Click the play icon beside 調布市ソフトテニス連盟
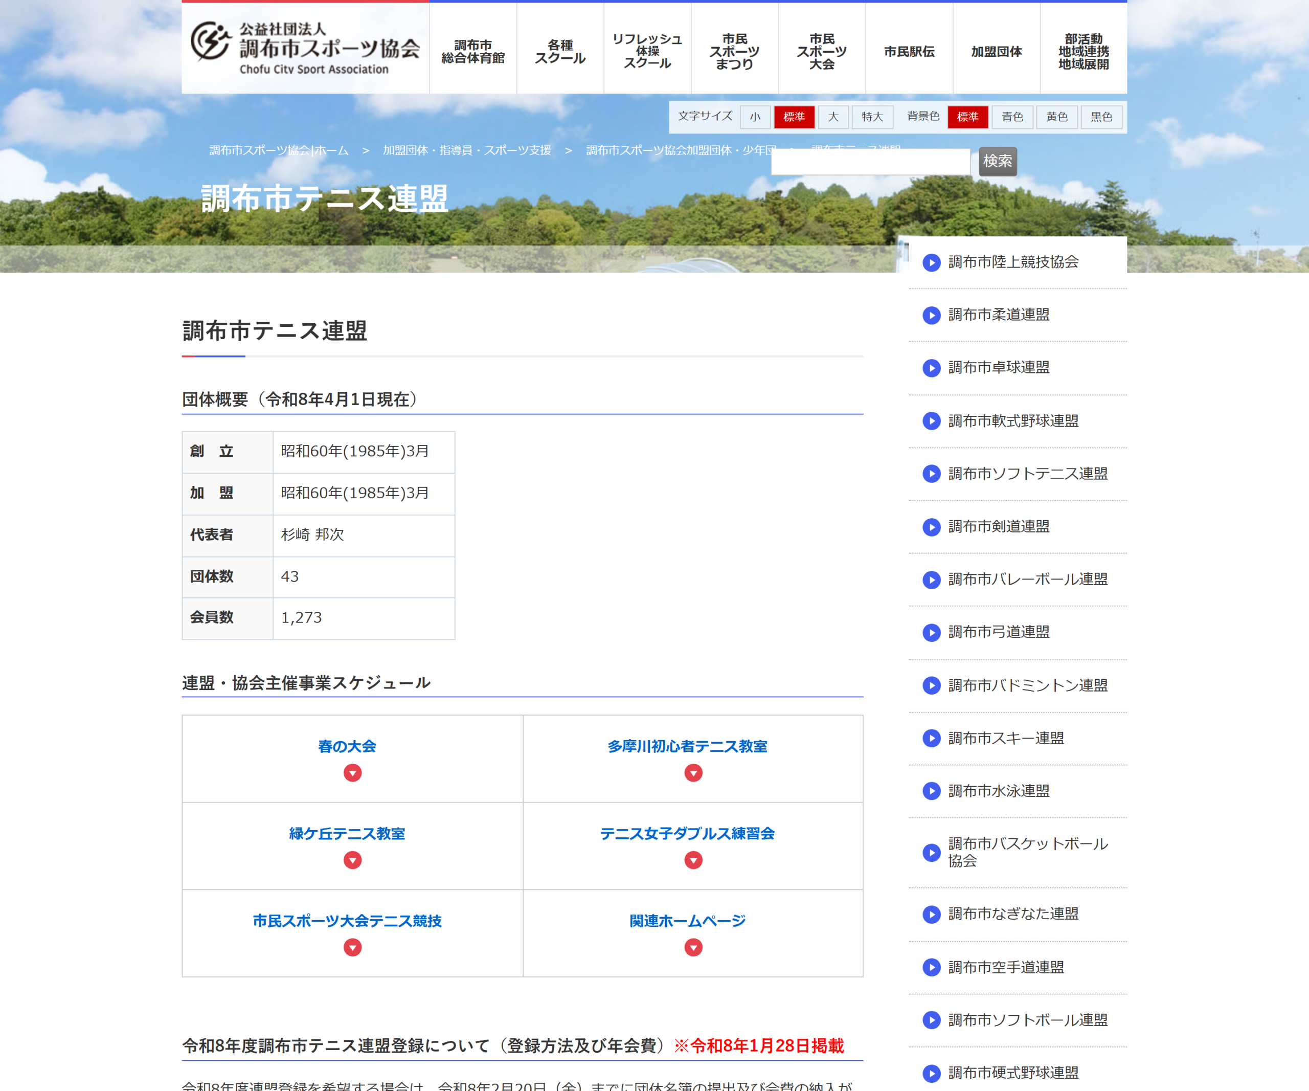The image size is (1309, 1091). 931,475
